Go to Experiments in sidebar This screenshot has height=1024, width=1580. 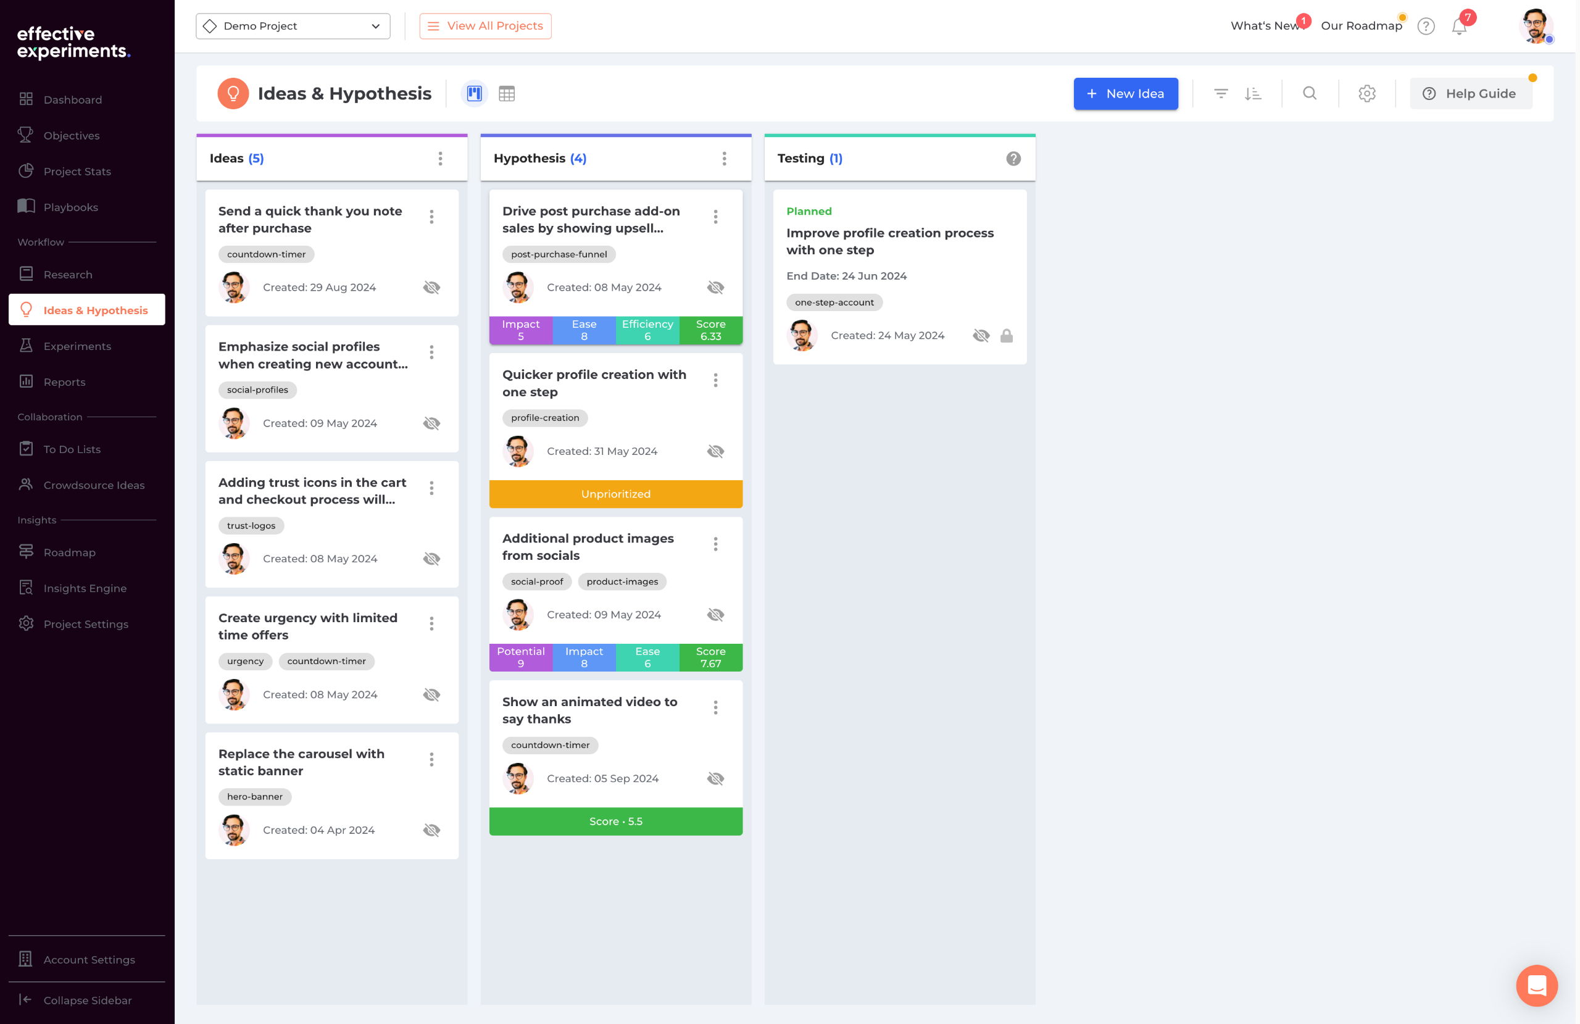(77, 346)
